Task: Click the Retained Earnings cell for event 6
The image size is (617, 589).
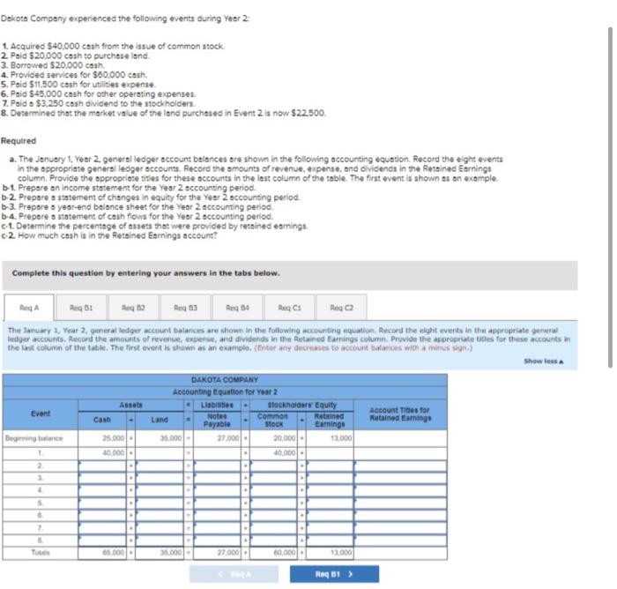Action: [330, 515]
